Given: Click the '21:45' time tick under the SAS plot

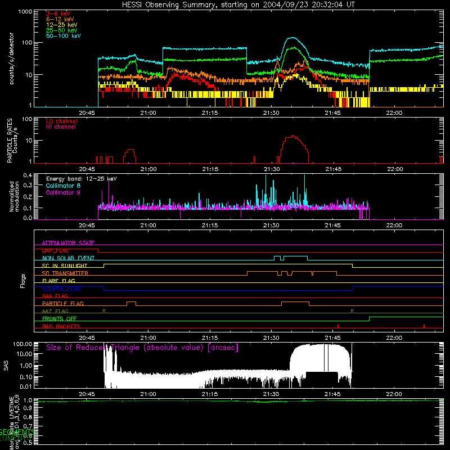Looking at the screenshot, I should tap(332, 394).
